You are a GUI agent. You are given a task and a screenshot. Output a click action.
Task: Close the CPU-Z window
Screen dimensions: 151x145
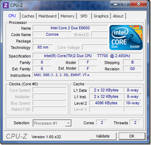tap(138, 4)
